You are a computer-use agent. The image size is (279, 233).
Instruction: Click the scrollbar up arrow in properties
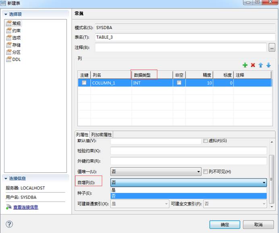(272, 142)
